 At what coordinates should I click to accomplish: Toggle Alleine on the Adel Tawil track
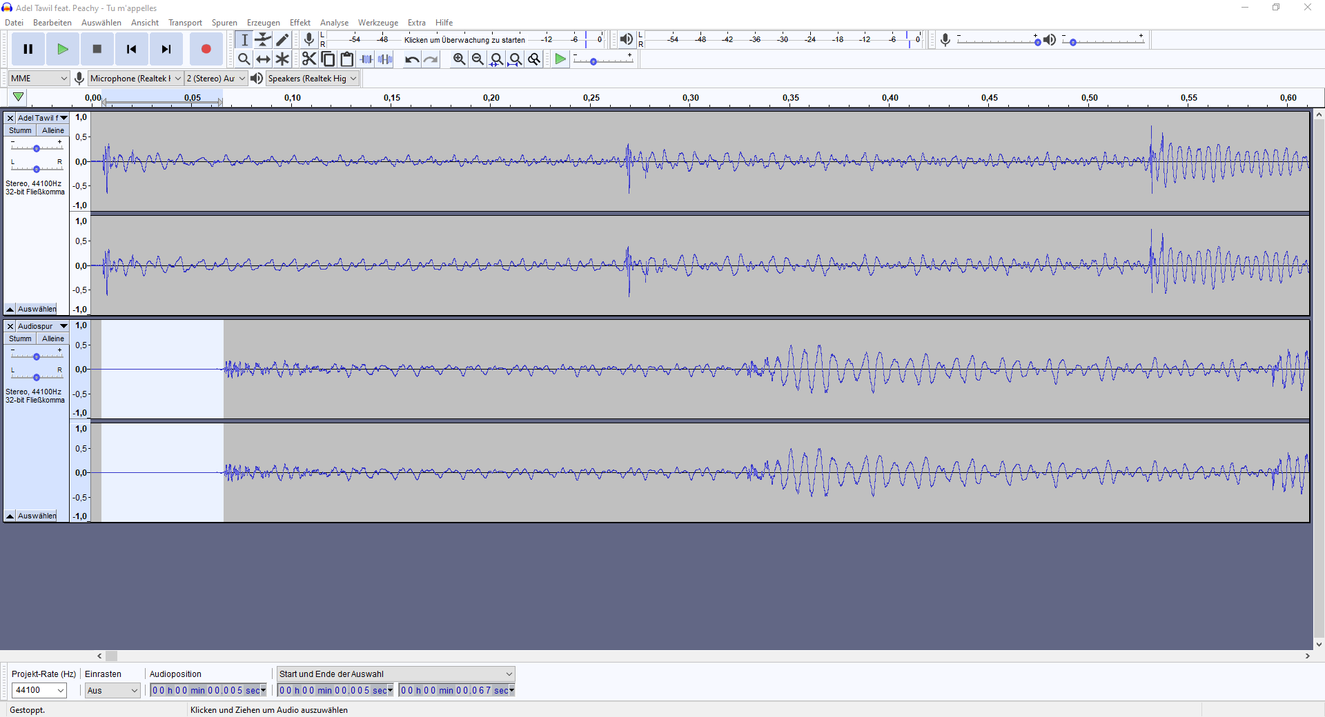52,130
